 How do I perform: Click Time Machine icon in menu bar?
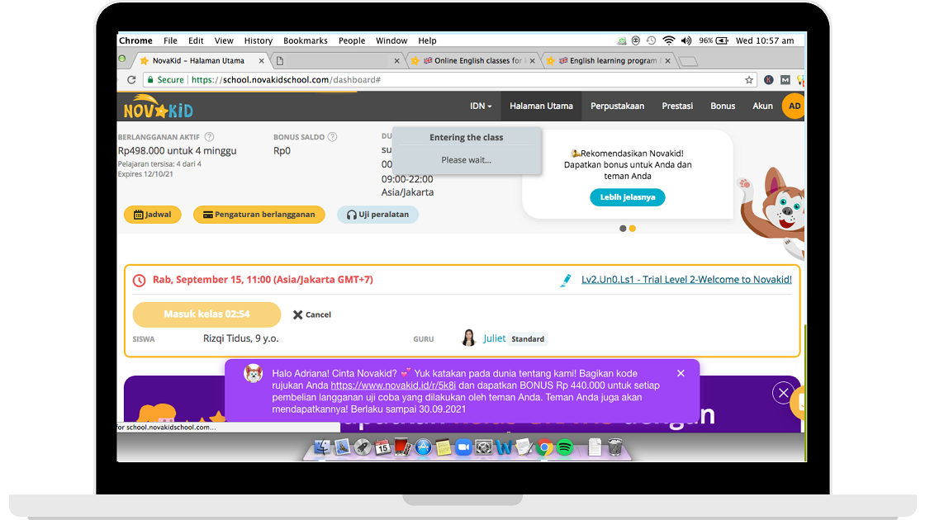(x=652, y=40)
